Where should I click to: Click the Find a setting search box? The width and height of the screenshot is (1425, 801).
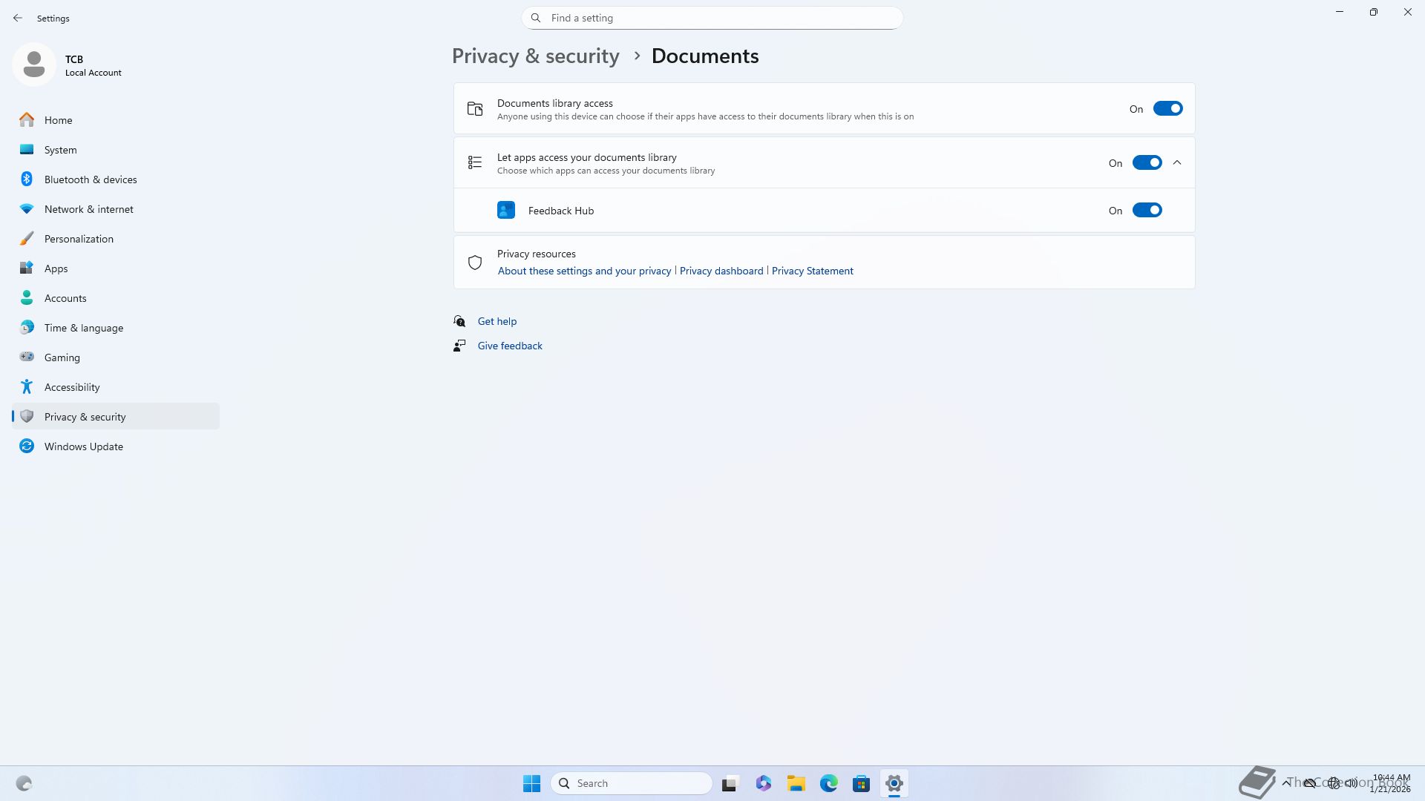pyautogui.click(x=712, y=18)
